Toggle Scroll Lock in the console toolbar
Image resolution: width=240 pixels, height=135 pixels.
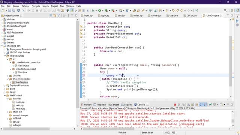[x=193, y=105]
